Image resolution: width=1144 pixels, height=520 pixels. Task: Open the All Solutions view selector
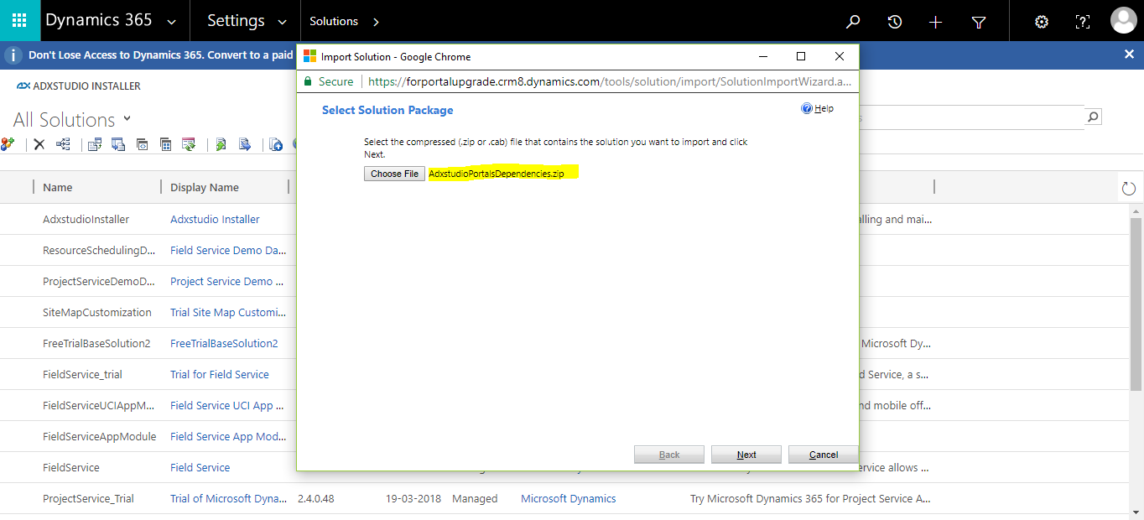(x=127, y=118)
